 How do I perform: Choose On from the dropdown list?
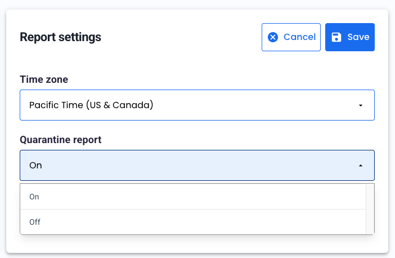[x=34, y=197]
